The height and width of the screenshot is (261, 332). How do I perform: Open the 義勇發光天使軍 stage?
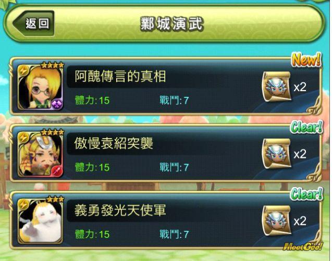point(166,220)
